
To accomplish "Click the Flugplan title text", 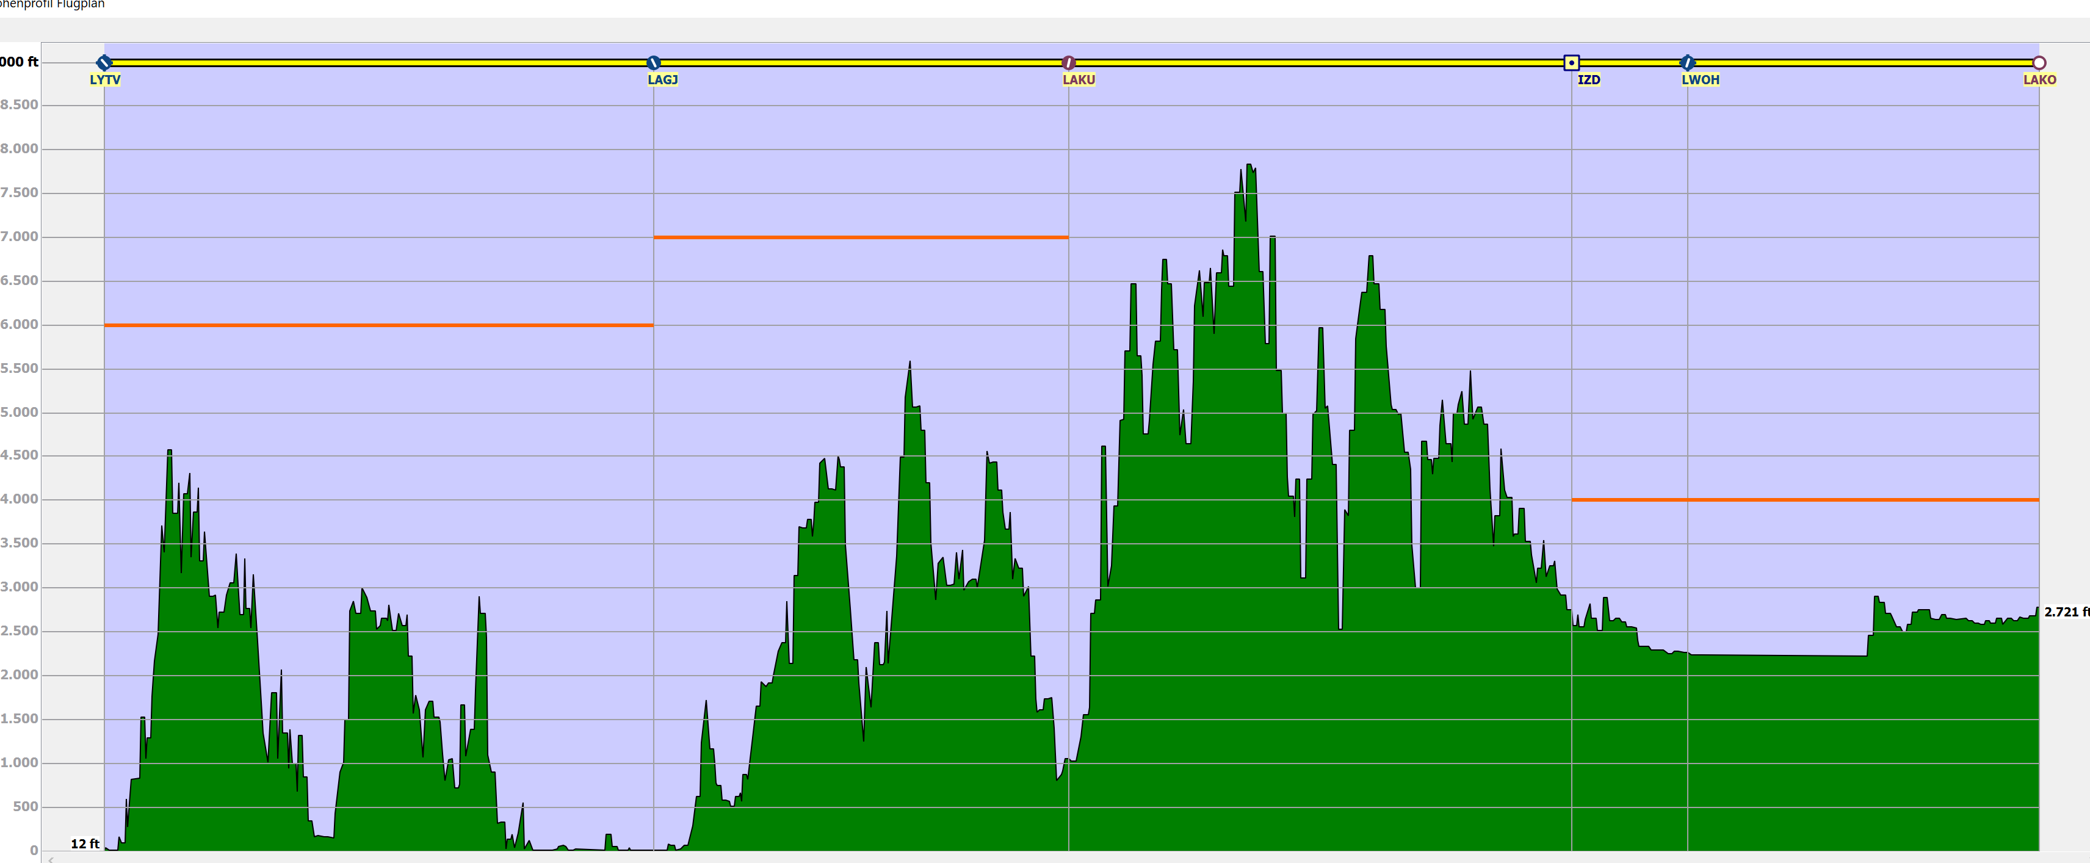I will pyautogui.click(x=81, y=4).
